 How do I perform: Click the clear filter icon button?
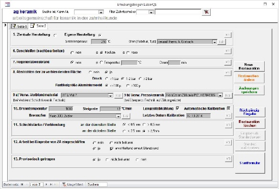click(x=206, y=12)
